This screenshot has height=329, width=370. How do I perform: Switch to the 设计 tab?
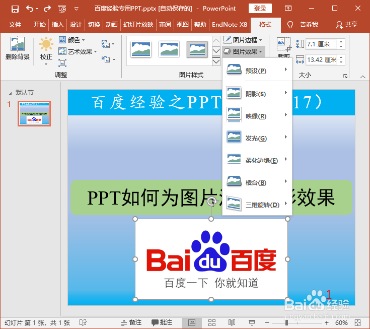pos(76,25)
